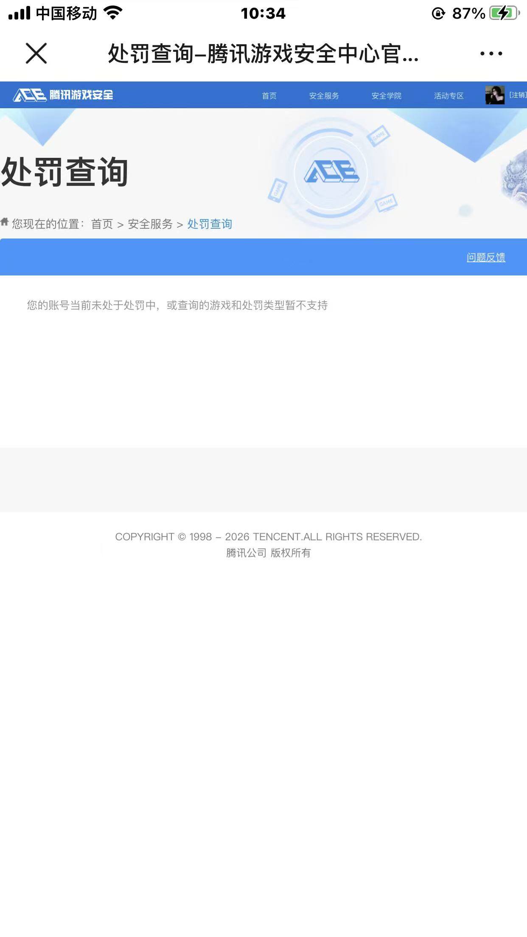Tap the user avatar thumbnail
The height and width of the screenshot is (937, 527).
[x=495, y=95]
